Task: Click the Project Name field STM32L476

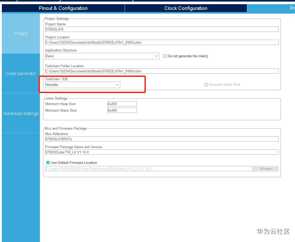Action: [x=162, y=30]
